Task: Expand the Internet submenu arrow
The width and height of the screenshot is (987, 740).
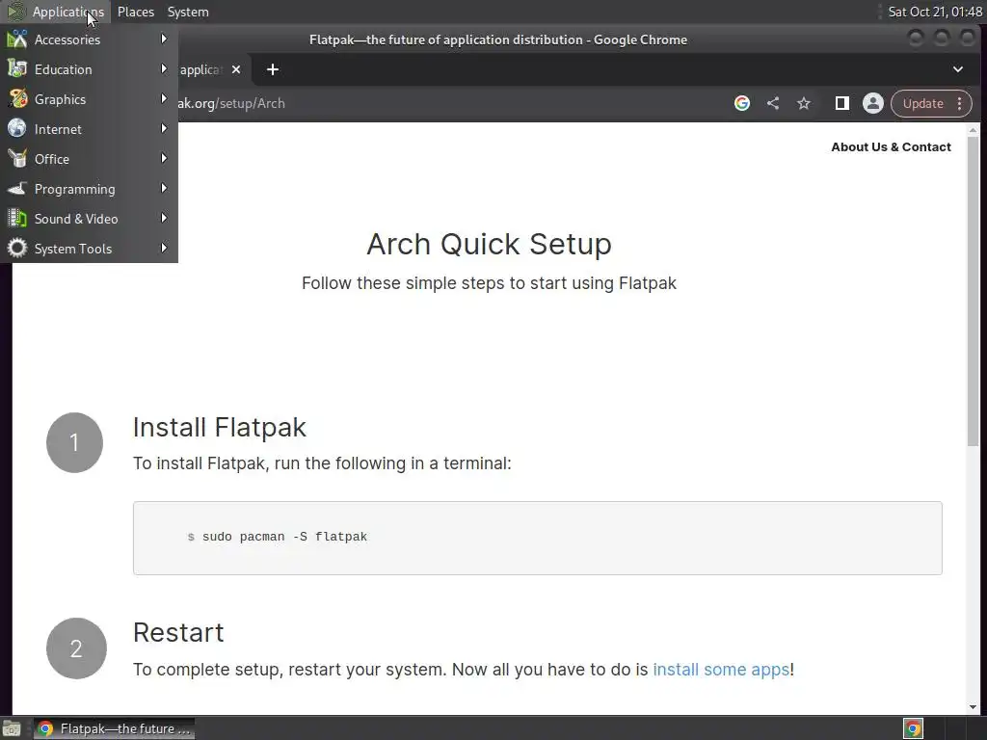Action: coord(164,128)
